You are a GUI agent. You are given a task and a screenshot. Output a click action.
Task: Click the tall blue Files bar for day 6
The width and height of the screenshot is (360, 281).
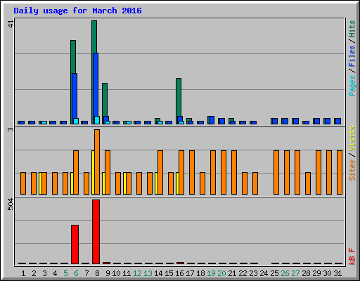click(75, 96)
